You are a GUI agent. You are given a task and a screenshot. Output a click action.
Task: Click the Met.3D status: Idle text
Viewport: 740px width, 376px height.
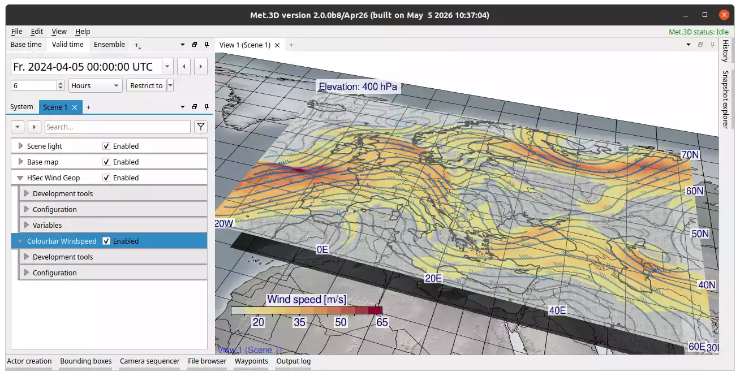tap(699, 32)
